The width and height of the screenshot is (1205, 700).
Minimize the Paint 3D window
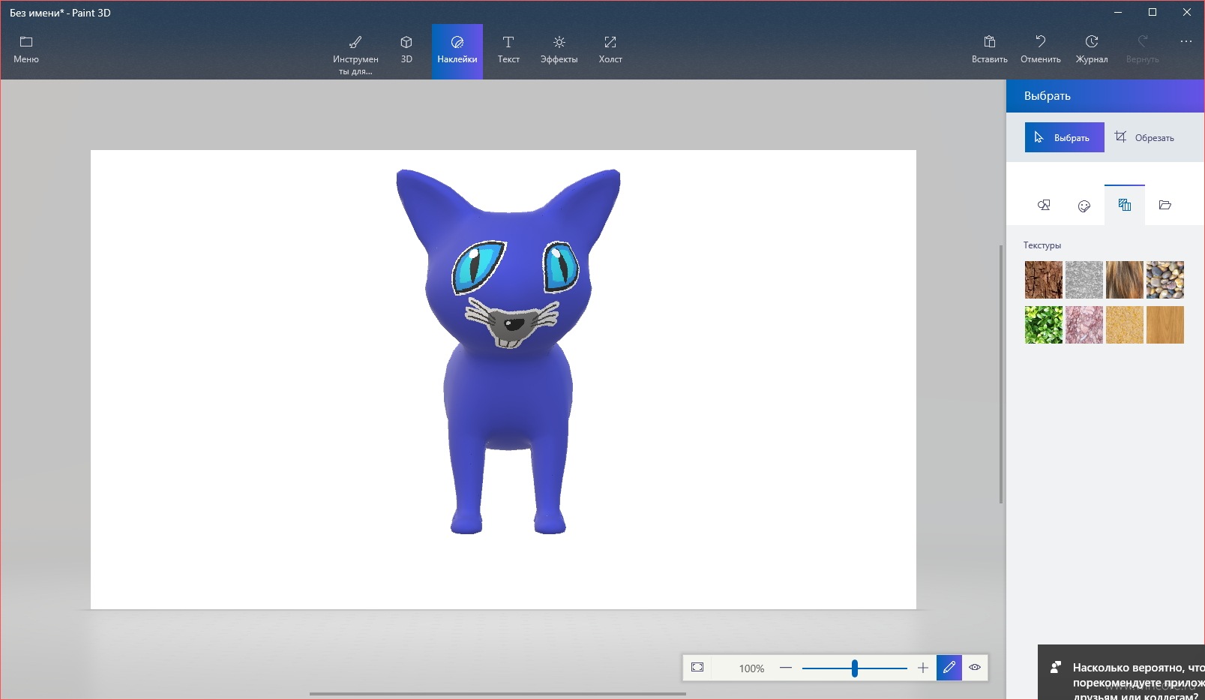pyautogui.click(x=1118, y=12)
